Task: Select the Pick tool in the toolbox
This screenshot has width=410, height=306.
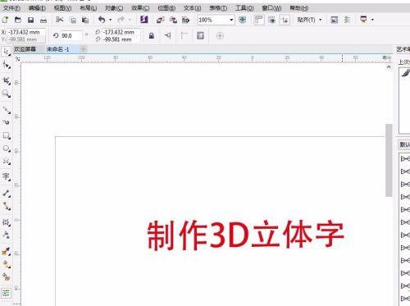Action: point(6,52)
